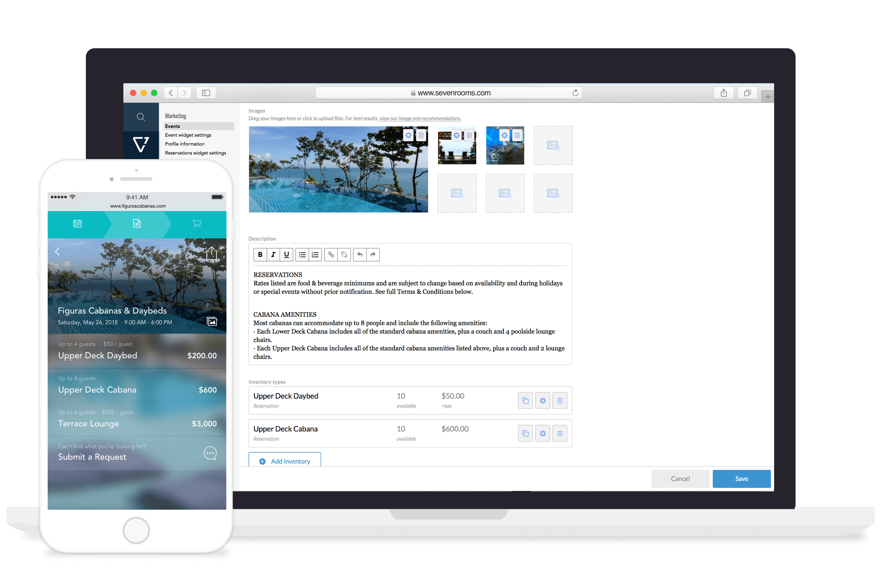Click the Save button

pos(741,478)
